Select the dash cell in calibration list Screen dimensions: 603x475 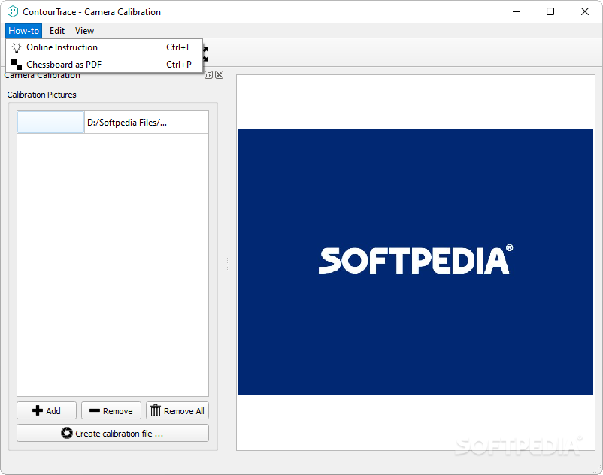51,123
